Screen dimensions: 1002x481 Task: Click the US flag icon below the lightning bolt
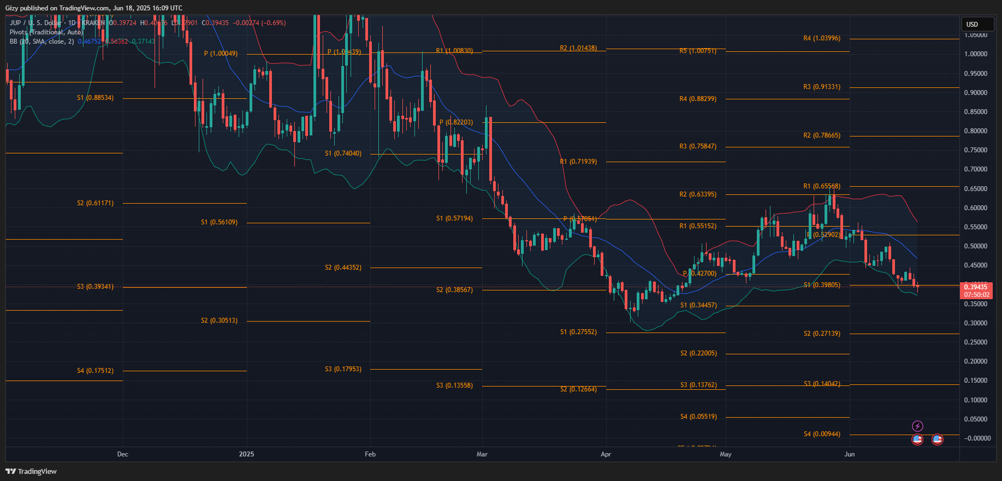pos(917,439)
